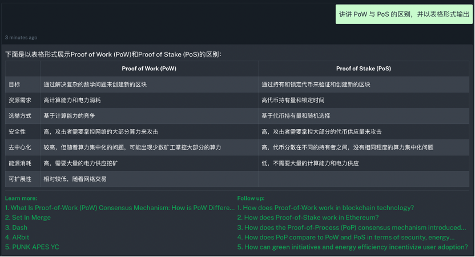Screen dimensions: 475x257
Task: Choose follow-up comparing PoP to PoW and PoS
Action: tap(346, 237)
